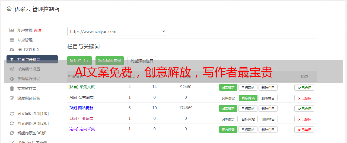Click 目标网站 for 定向采集 row
The height and width of the screenshot is (143, 347).
248,130
